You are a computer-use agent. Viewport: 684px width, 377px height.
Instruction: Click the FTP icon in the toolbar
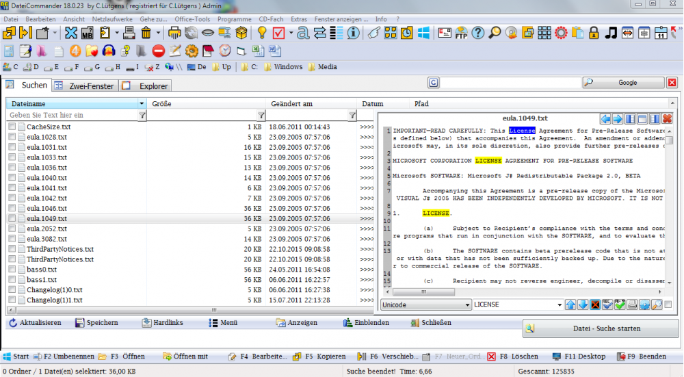tap(462, 33)
